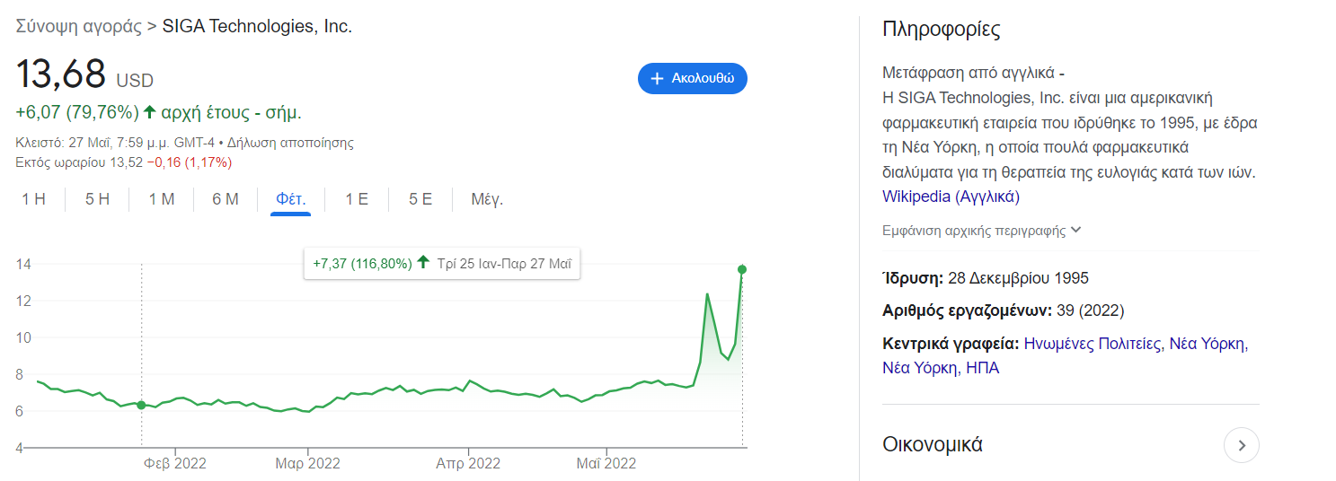Viewport: 1336px width, 481px height.
Task: Switch chart to 6 Μ range
Action: coord(226,199)
